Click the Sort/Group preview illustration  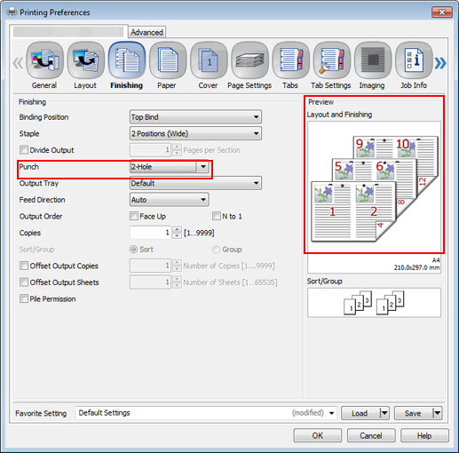374,303
